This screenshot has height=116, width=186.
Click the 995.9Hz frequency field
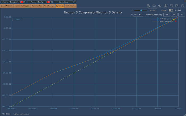(153, 10)
